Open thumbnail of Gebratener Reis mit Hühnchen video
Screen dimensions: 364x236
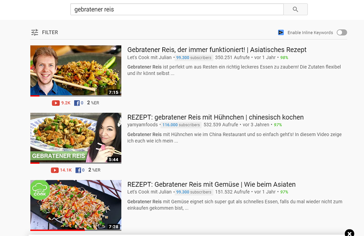[x=76, y=138]
